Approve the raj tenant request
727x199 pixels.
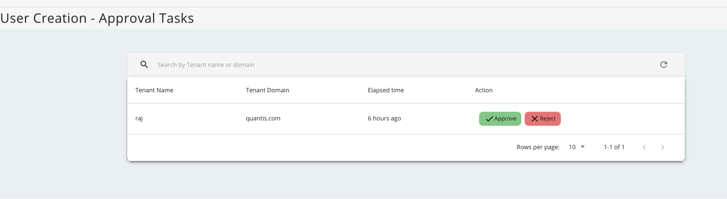click(500, 119)
